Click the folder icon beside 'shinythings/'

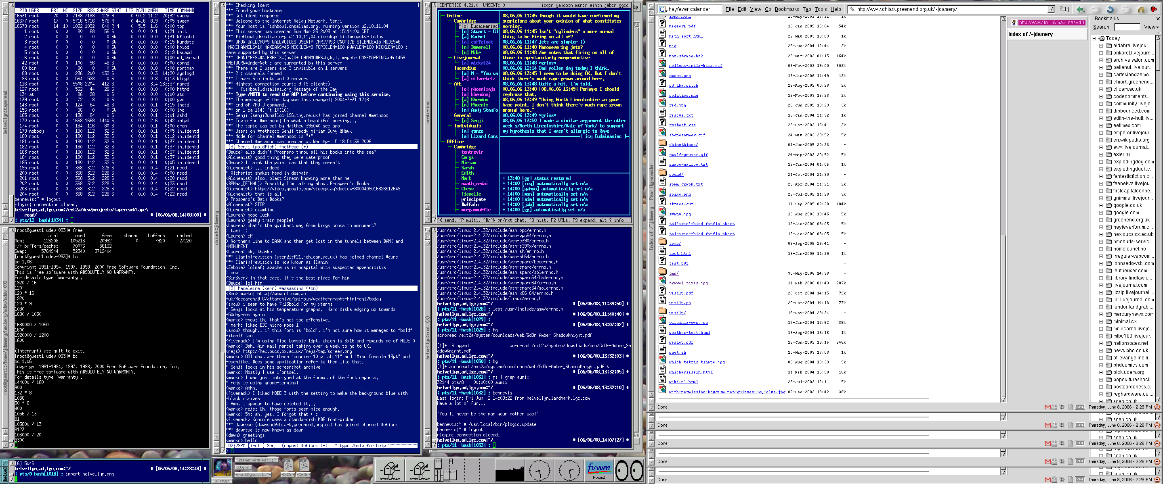tap(662, 142)
